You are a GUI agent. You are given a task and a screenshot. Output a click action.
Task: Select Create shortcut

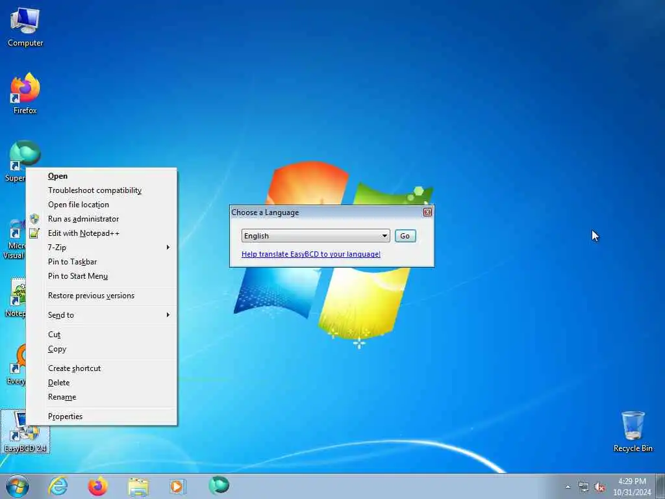tap(101, 368)
